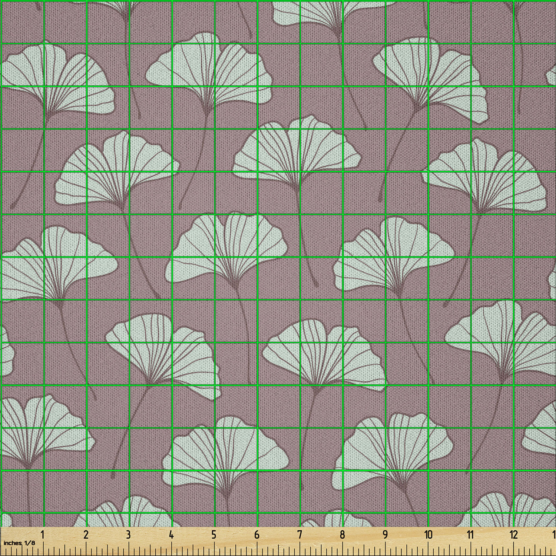Viewport: 556px width, 556px height.
Task: Click the number 6 on the ruler
Action: (257, 535)
